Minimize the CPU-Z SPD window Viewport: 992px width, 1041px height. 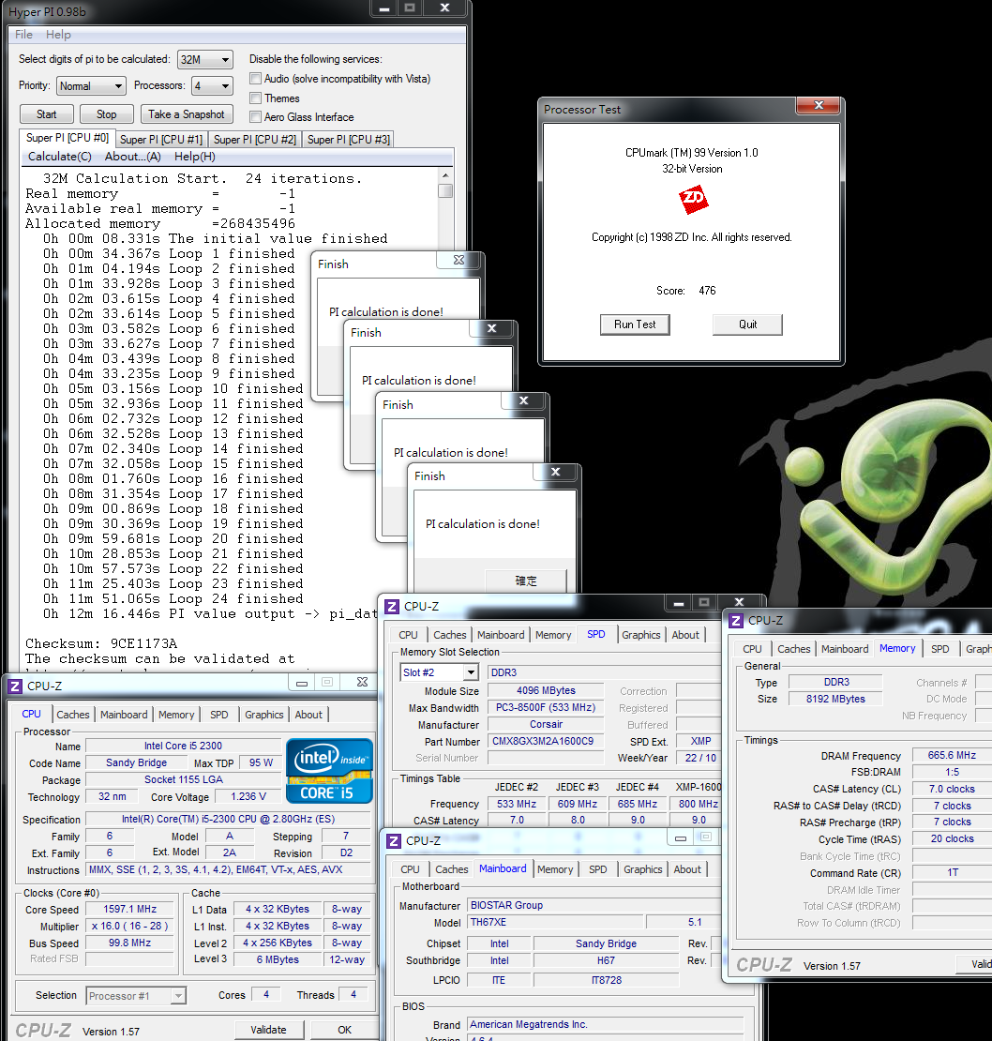[x=678, y=603]
